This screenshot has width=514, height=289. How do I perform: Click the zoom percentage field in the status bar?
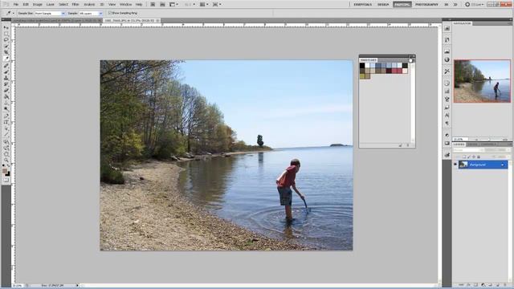[x=18, y=286]
